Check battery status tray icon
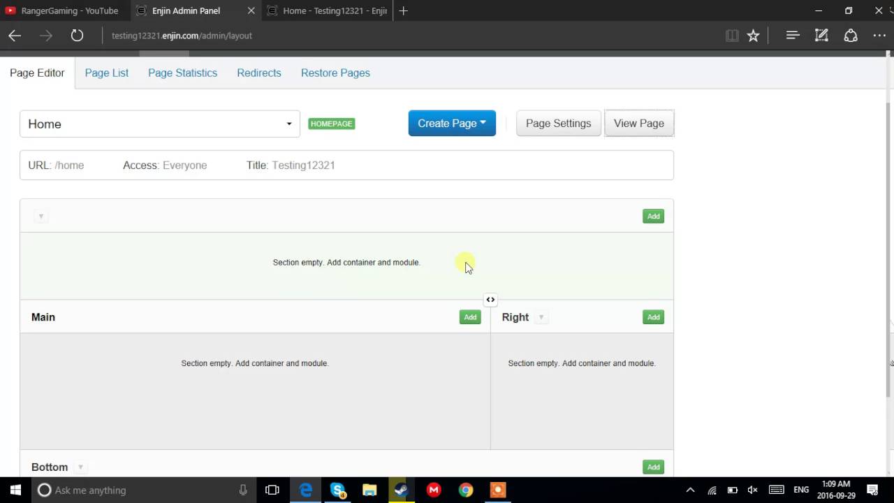This screenshot has width=894, height=503. (733, 490)
